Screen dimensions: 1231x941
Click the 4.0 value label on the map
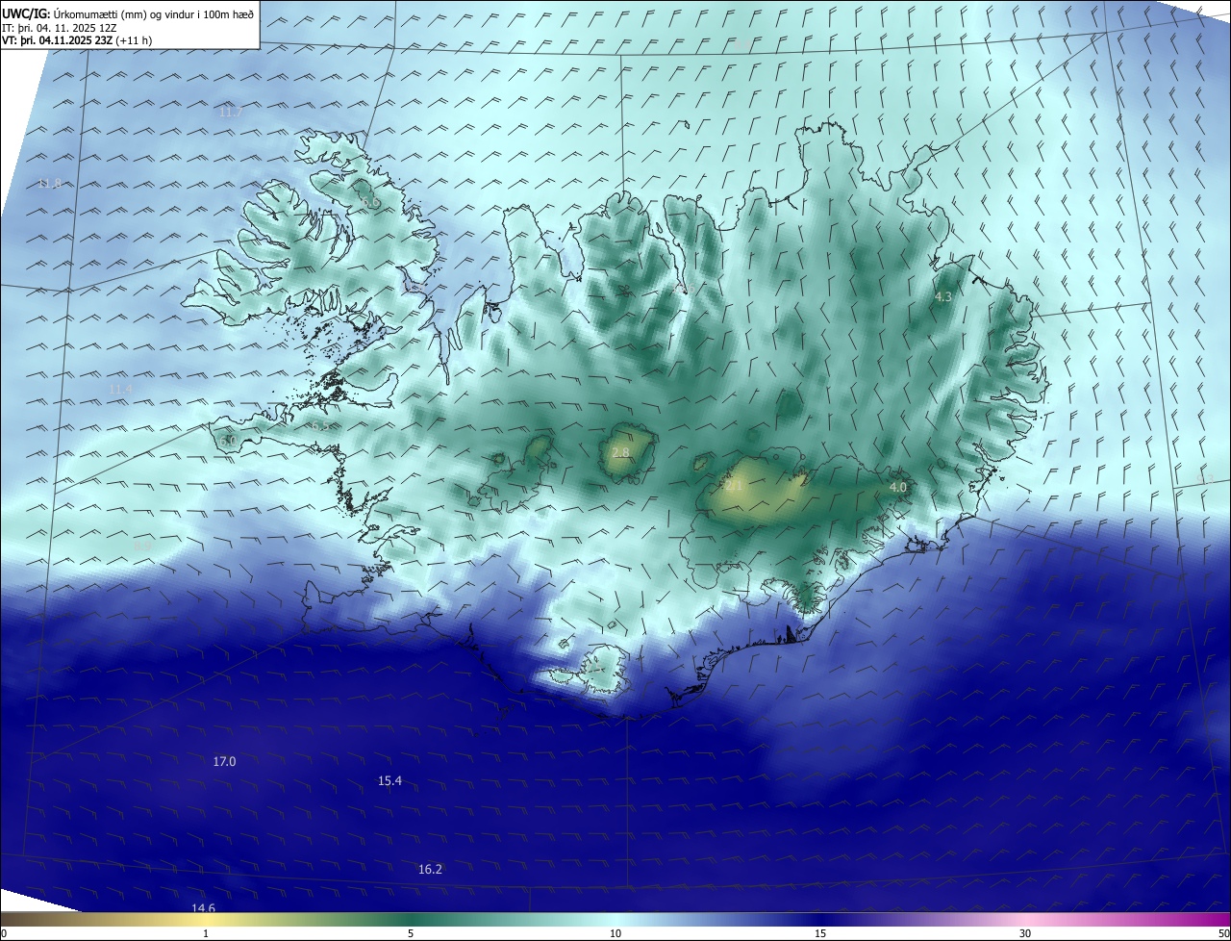click(897, 488)
